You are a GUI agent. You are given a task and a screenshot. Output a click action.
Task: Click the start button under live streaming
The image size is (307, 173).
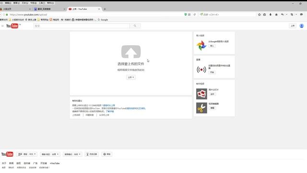coord(212,72)
